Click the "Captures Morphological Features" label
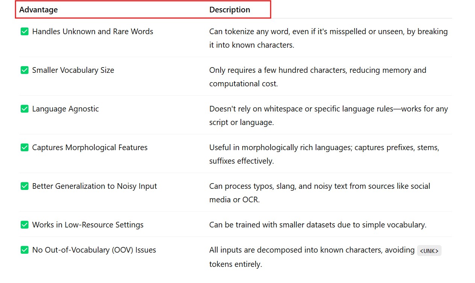475x283 pixels. 90,148
